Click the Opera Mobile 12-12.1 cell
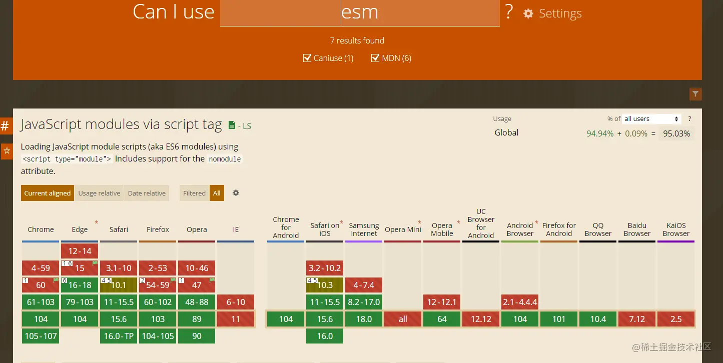The image size is (723, 363). (x=442, y=302)
